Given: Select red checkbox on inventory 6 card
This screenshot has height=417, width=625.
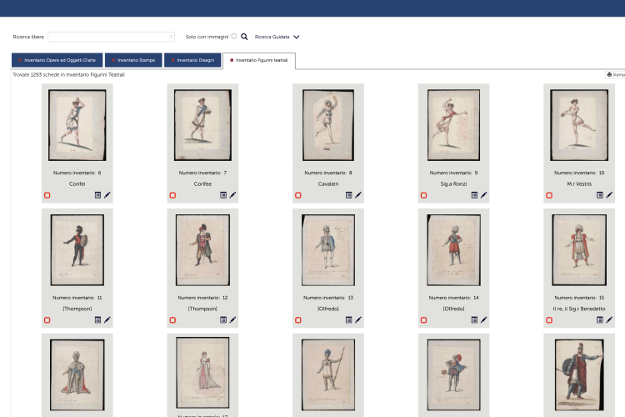Looking at the screenshot, I should (47, 195).
